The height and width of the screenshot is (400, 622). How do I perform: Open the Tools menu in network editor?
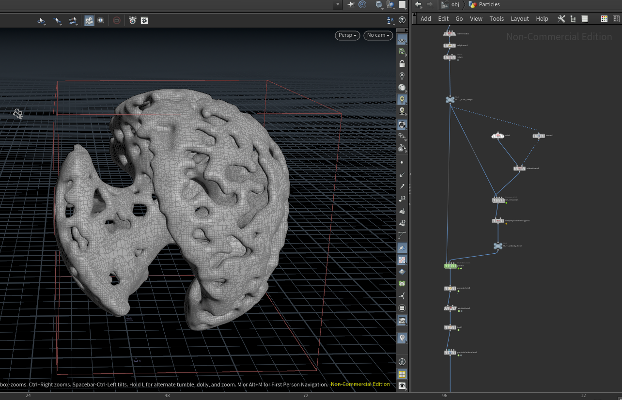(497, 19)
